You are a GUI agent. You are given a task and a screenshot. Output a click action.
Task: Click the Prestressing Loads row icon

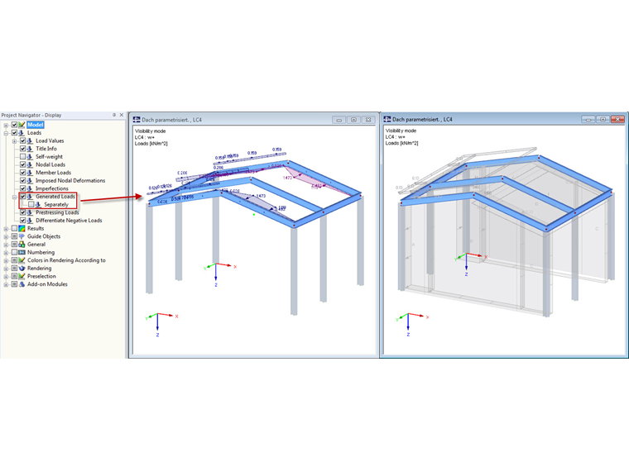coord(30,212)
